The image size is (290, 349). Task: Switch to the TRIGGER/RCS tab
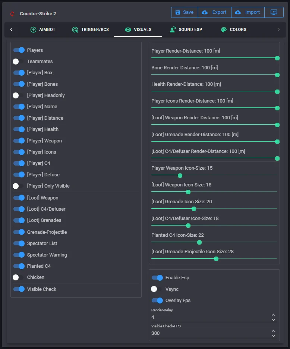click(x=91, y=29)
